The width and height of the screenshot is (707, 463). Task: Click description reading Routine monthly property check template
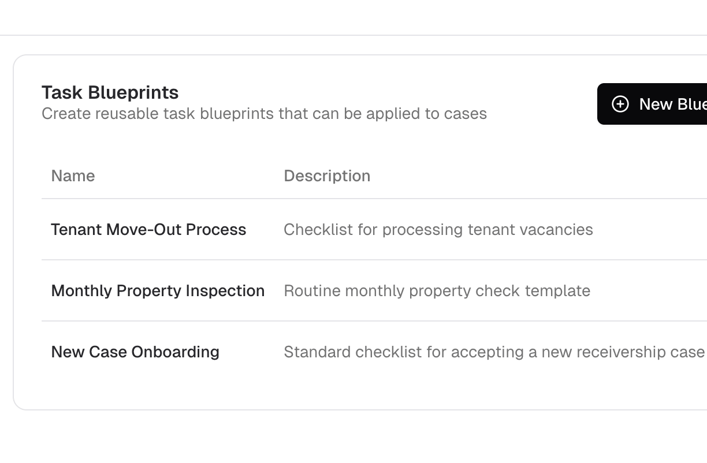[437, 290]
